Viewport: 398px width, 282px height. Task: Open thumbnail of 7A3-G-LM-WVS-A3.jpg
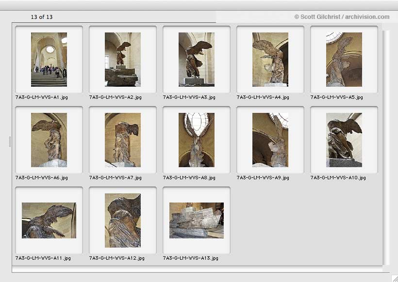click(197, 60)
